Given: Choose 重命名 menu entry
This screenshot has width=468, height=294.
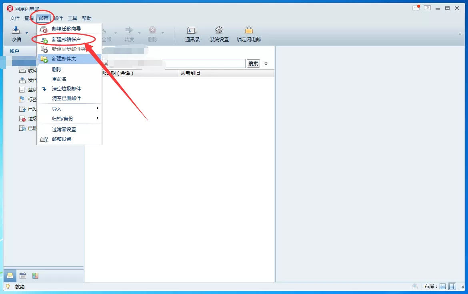Looking at the screenshot, I should (70, 79).
